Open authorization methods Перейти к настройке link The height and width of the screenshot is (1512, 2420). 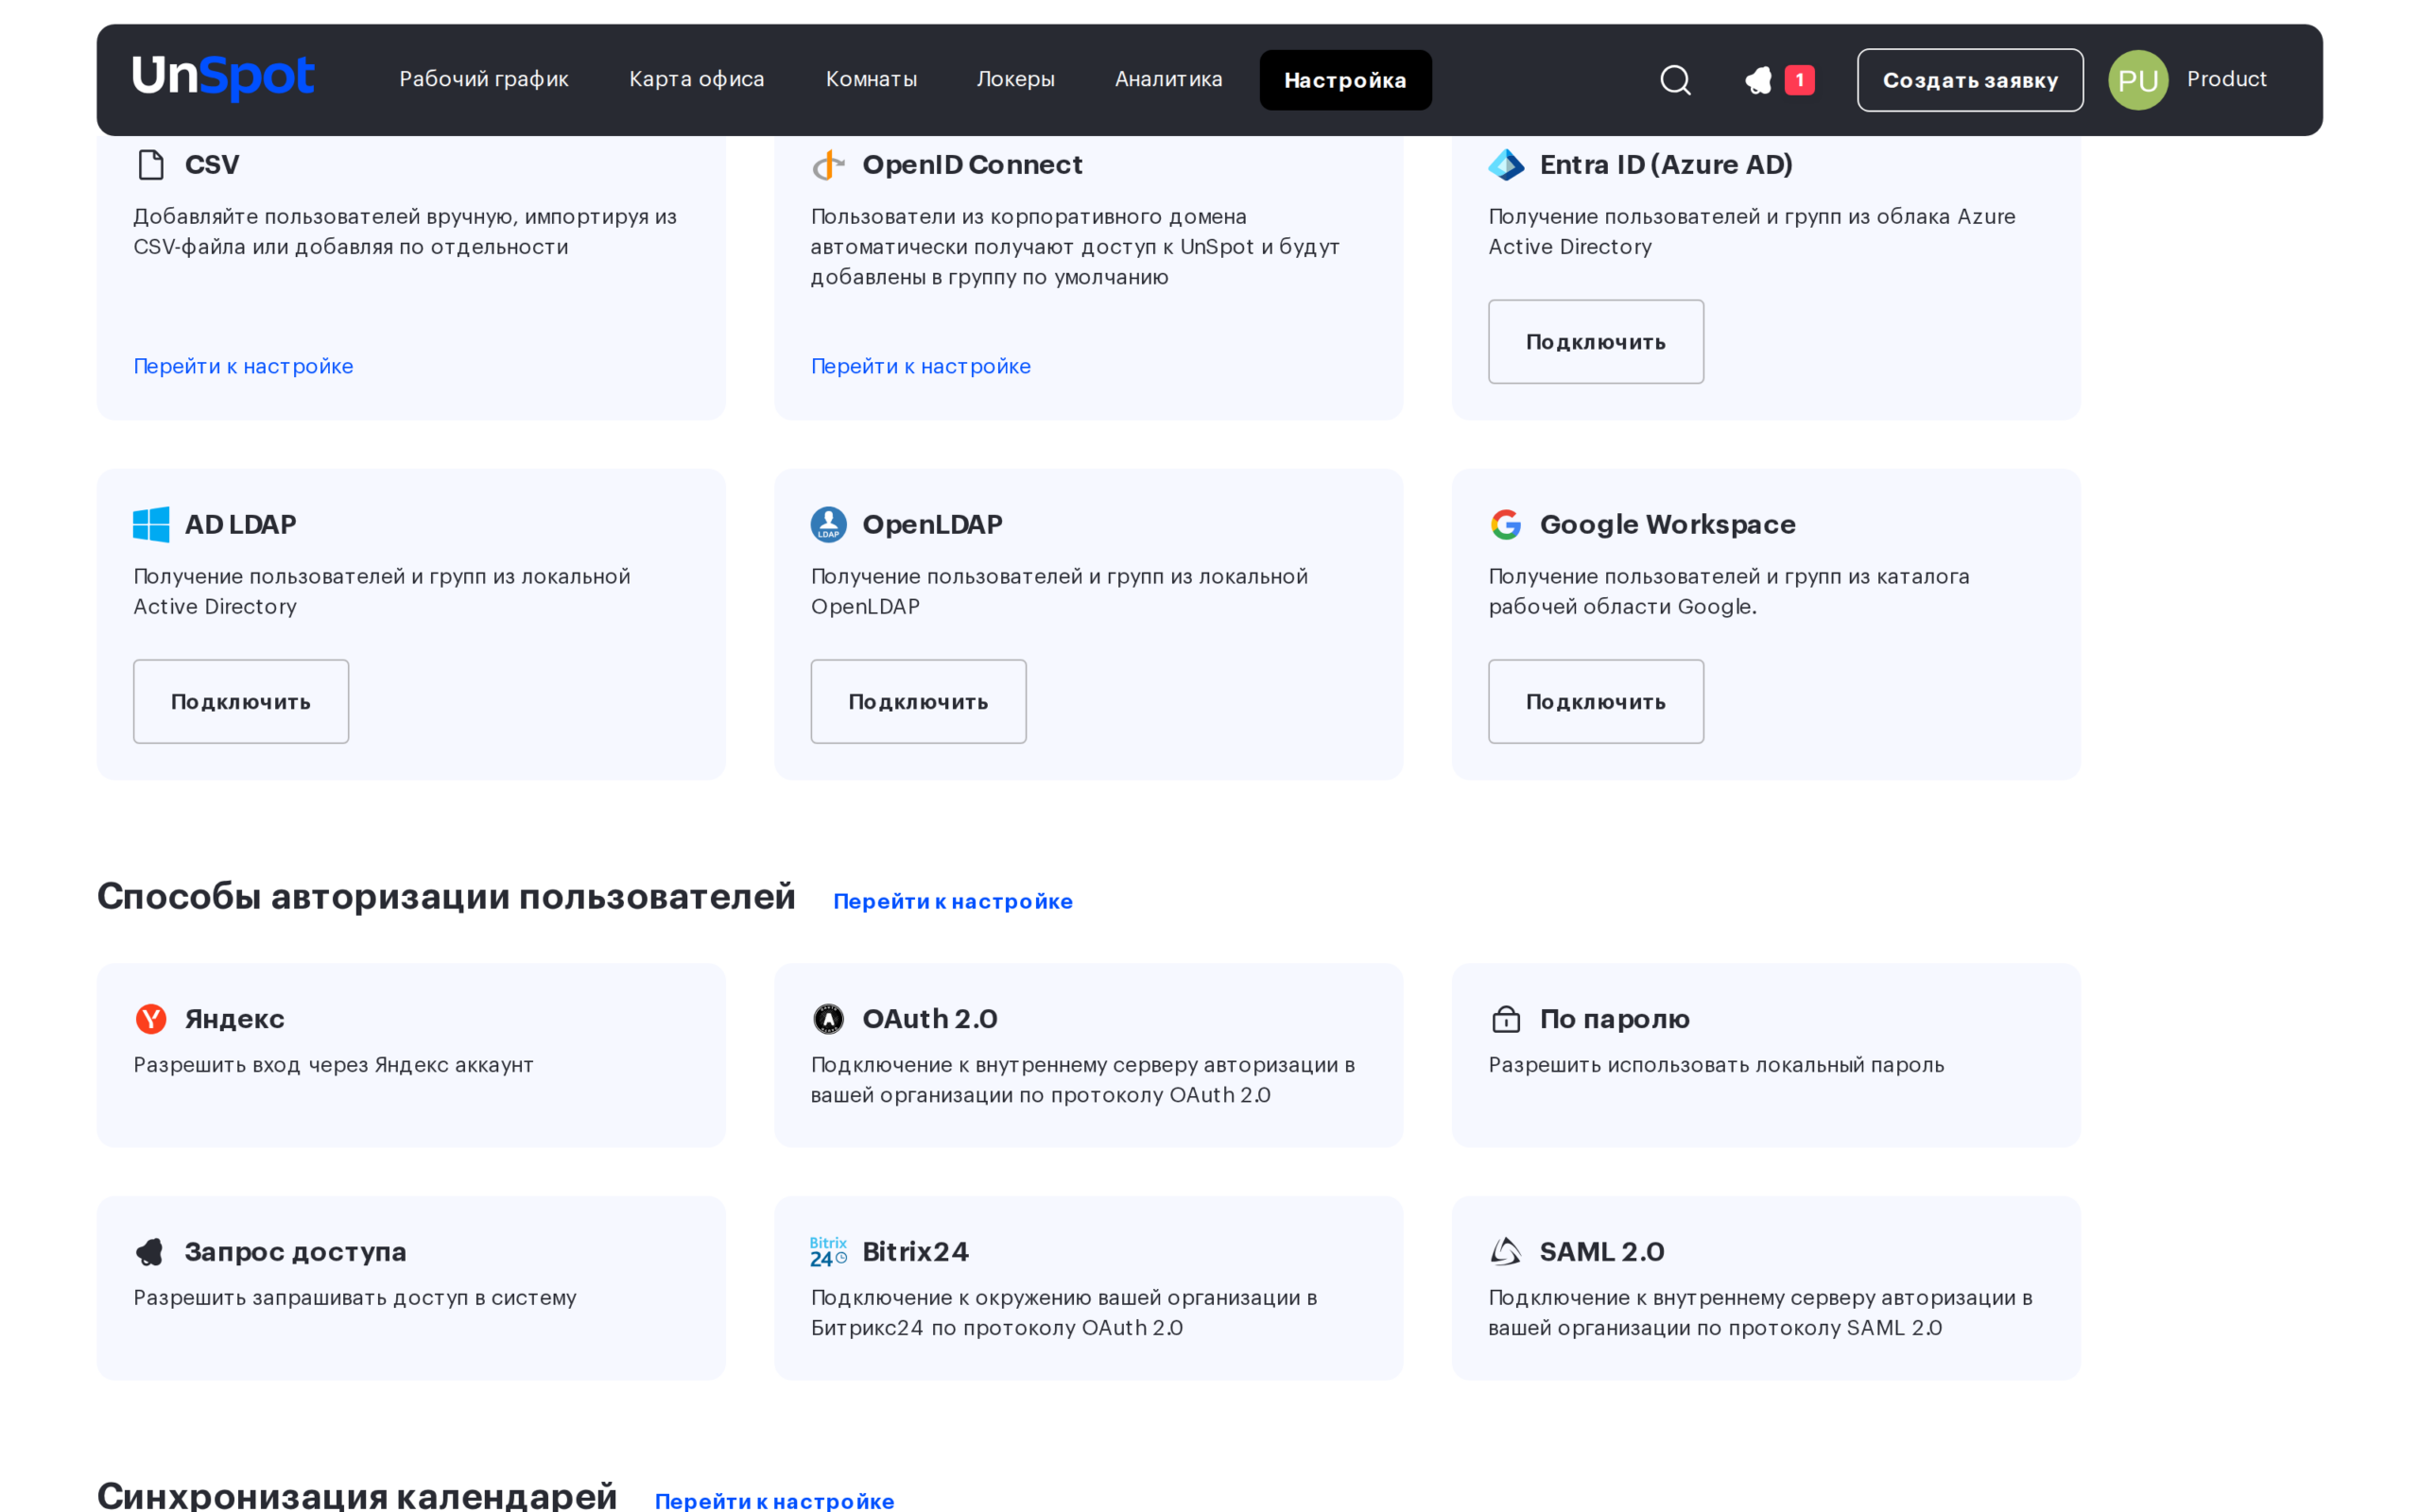pyautogui.click(x=953, y=901)
